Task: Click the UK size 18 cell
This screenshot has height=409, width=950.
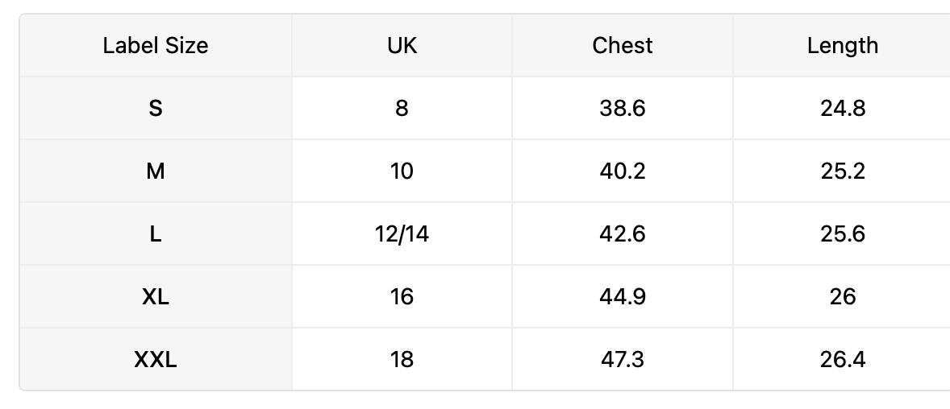Action: click(402, 360)
